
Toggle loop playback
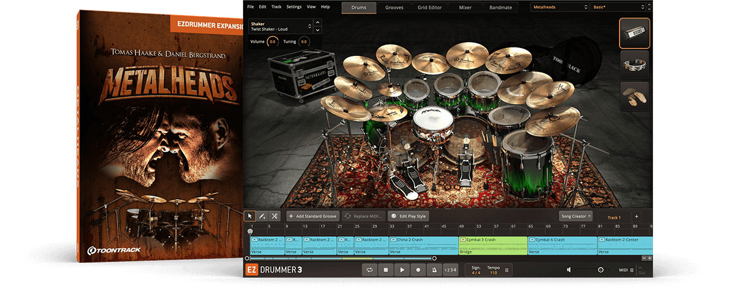click(369, 270)
